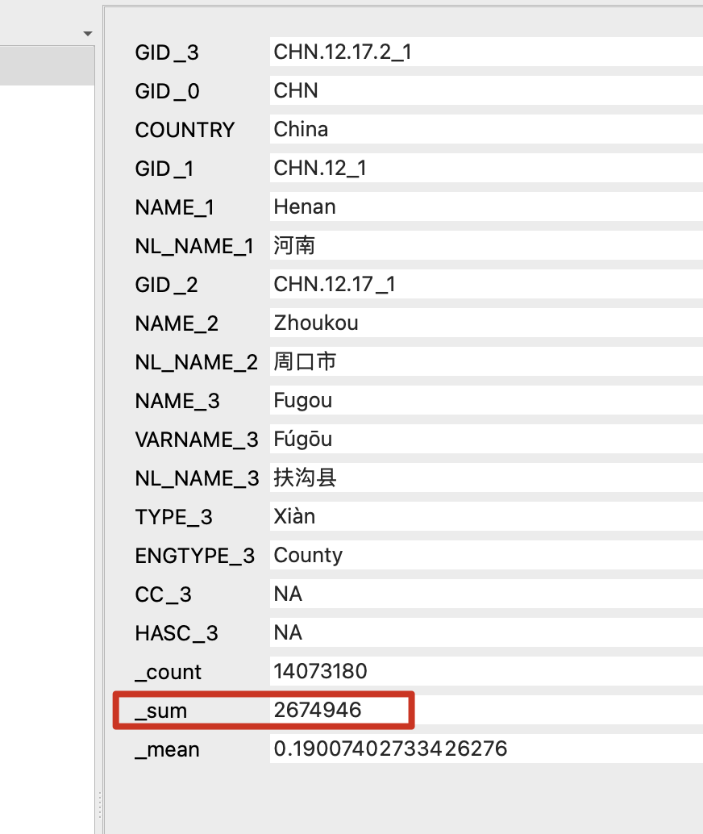This screenshot has width=703, height=834.
Task: Select the ENGTYPE_3 field showing County
Action: [484, 556]
